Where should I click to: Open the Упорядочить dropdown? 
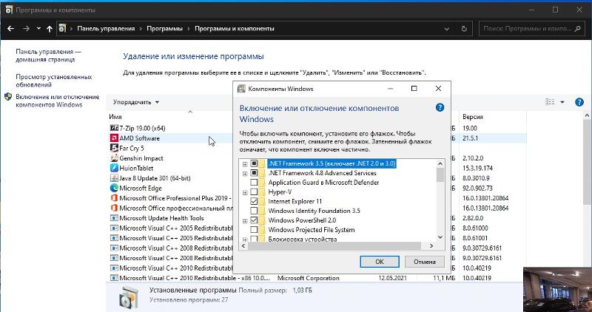click(x=136, y=102)
